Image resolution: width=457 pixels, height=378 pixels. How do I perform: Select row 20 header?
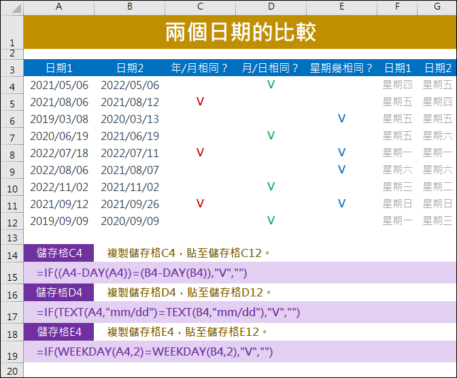pos(12,371)
